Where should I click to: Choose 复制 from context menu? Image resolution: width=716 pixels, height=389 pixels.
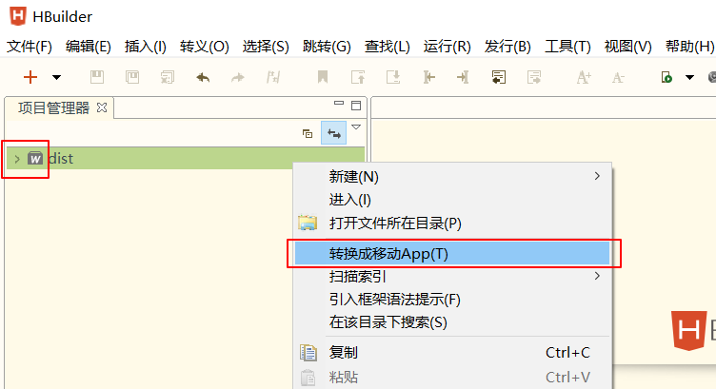click(x=452, y=353)
